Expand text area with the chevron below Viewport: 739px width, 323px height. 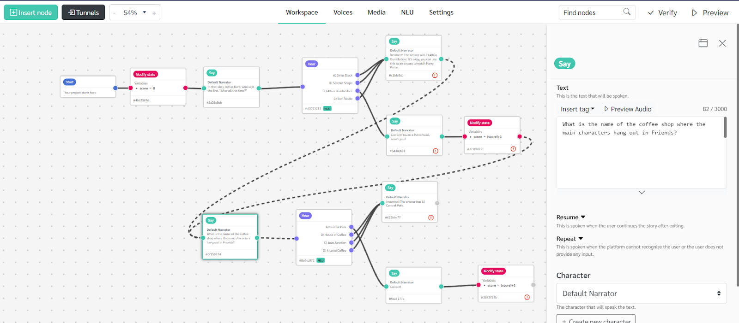coord(642,193)
